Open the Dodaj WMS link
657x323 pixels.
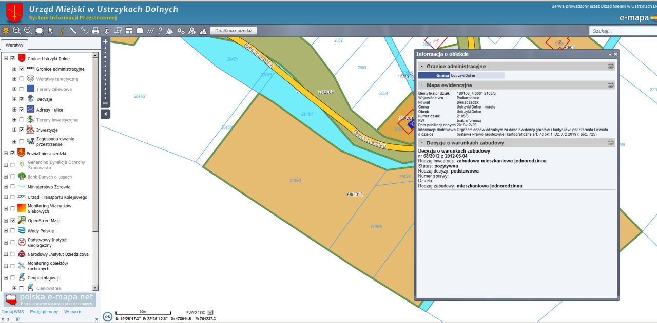pyautogui.click(x=12, y=311)
